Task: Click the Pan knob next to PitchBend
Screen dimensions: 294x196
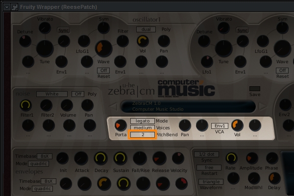Action: [x=185, y=125]
